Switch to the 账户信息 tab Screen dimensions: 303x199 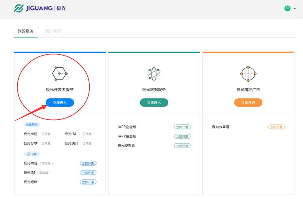point(54,31)
